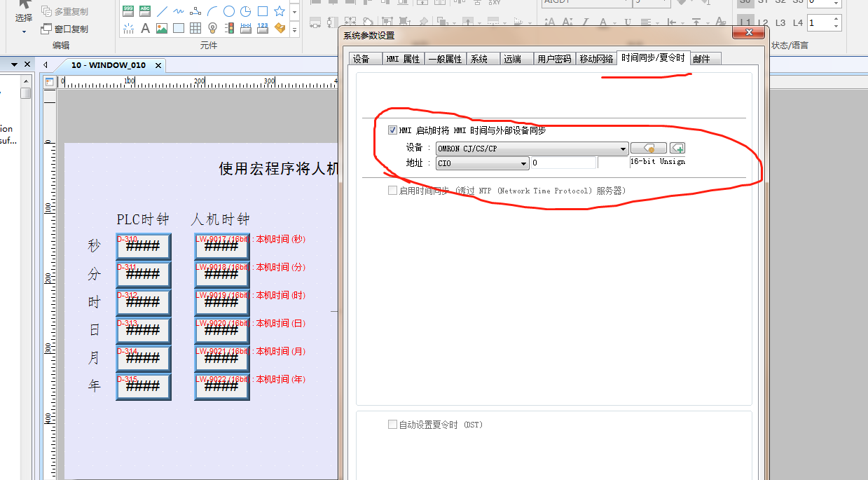Switch to the 用户密码 tab

554,59
